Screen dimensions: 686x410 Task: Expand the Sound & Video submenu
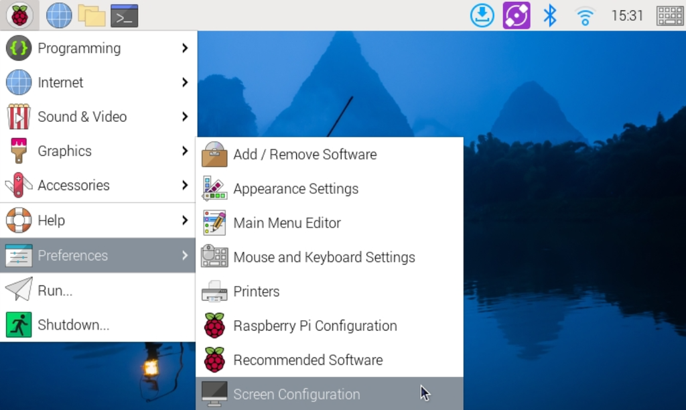click(x=83, y=117)
